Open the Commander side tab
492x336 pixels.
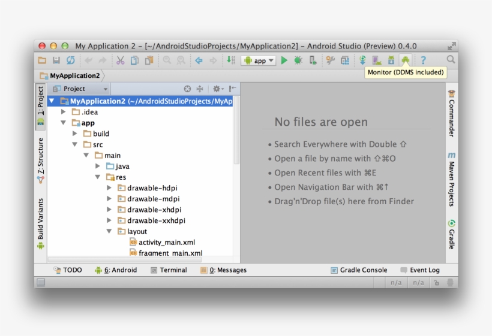click(x=452, y=113)
